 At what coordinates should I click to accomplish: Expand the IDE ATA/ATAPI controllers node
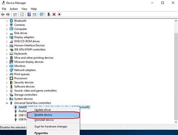point(7,50)
